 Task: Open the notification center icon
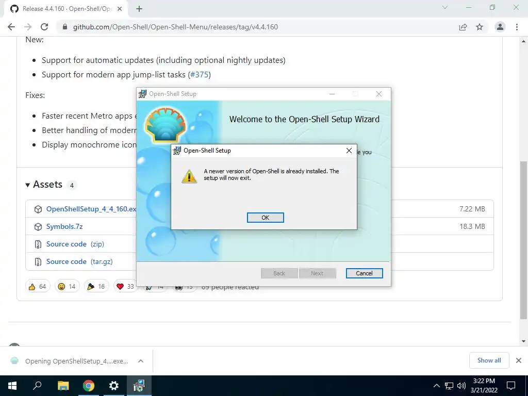pos(511,386)
